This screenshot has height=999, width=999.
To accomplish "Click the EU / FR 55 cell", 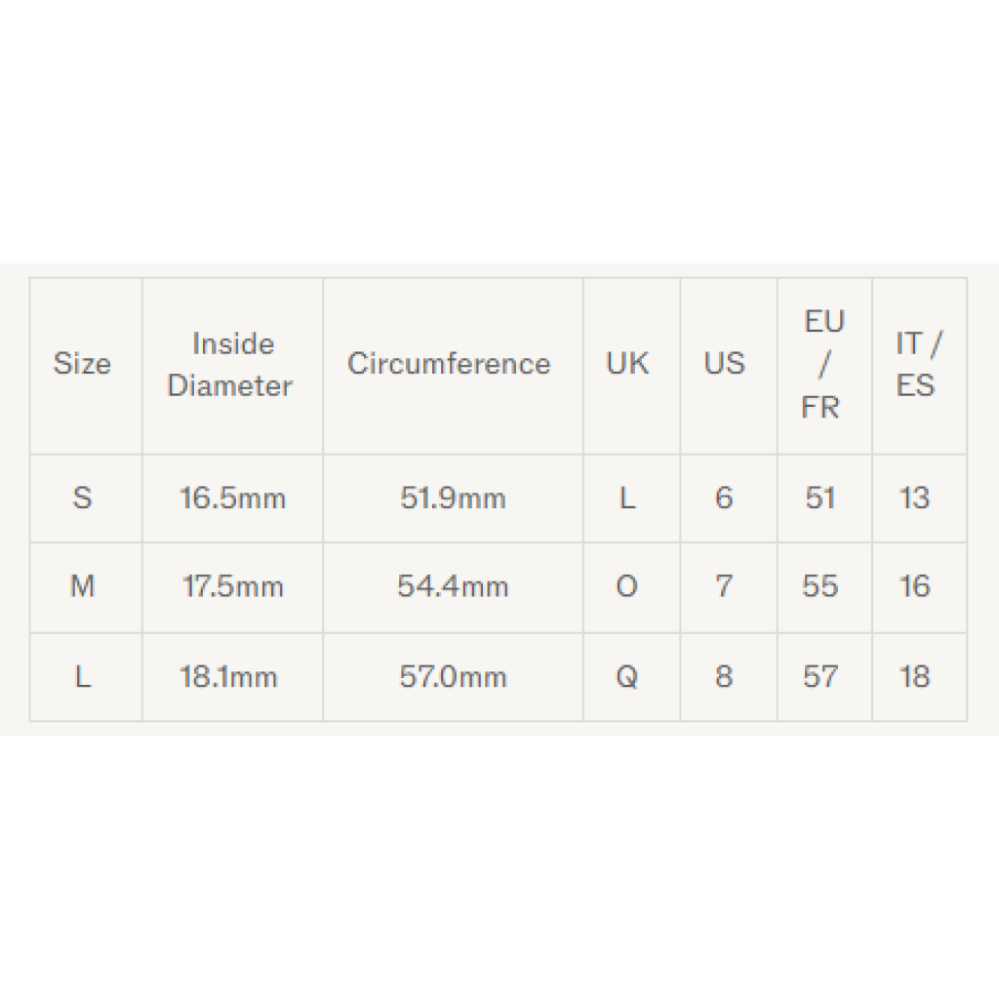I will [x=820, y=587].
